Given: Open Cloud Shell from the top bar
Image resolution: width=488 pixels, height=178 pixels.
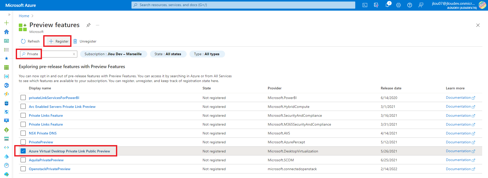Looking at the screenshot, I should pos(365,5).
